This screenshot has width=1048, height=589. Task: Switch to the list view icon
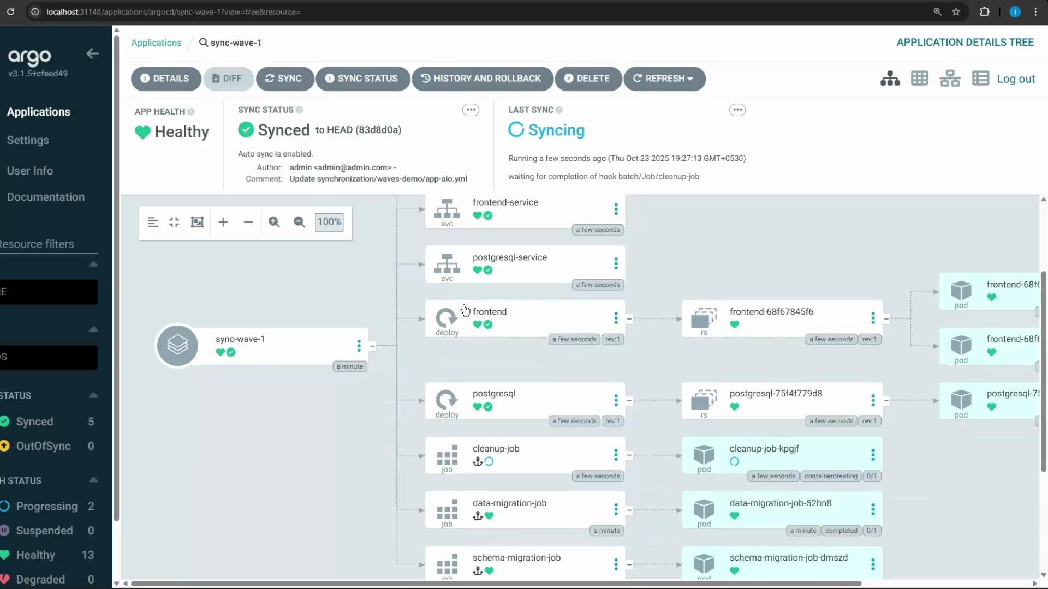pos(980,79)
